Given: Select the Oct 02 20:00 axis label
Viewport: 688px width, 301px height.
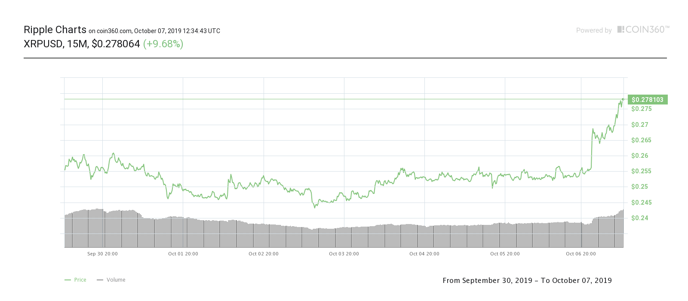Looking at the screenshot, I should point(264,254).
